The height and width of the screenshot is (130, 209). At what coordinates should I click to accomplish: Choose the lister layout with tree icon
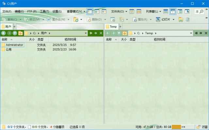pos(180,12)
